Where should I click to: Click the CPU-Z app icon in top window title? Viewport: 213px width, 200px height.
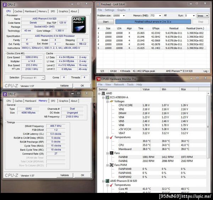5,5
